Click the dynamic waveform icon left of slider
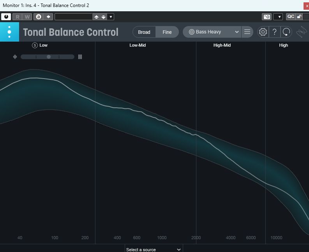 click(15, 57)
